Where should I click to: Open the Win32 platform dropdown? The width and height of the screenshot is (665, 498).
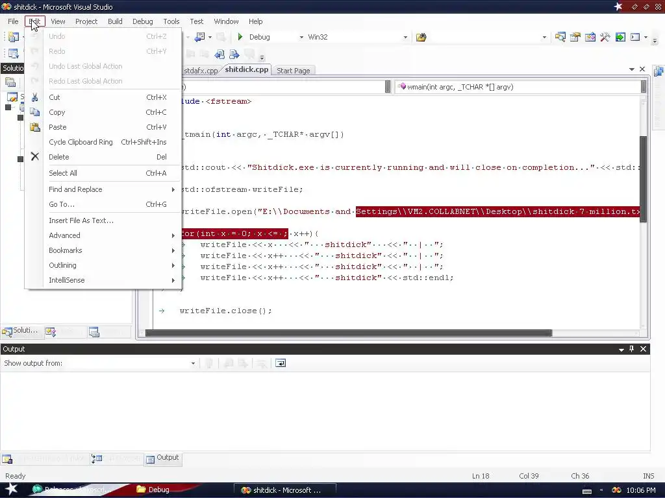[405, 37]
